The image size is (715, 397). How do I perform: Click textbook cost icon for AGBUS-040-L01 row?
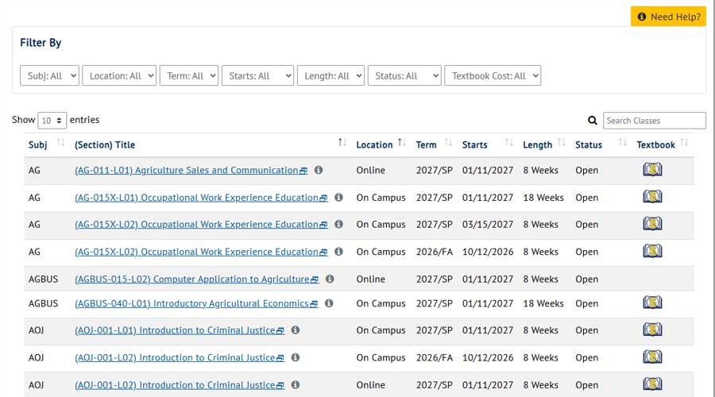point(652,303)
